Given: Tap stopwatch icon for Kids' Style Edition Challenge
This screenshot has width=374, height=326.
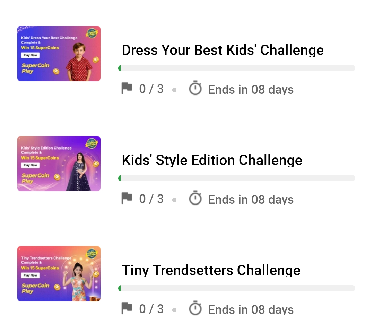Looking at the screenshot, I should [x=195, y=198].
